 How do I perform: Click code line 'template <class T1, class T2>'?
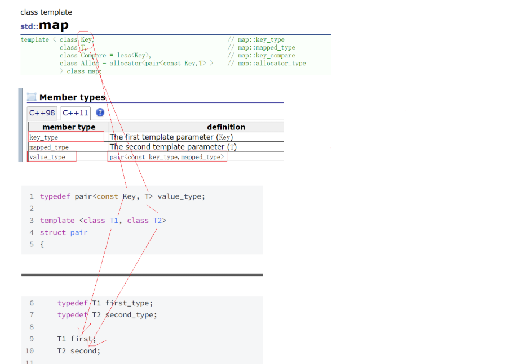[103, 221]
